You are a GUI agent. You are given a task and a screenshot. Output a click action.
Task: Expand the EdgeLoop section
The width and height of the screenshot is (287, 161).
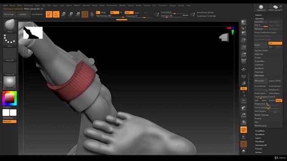pos(259,54)
